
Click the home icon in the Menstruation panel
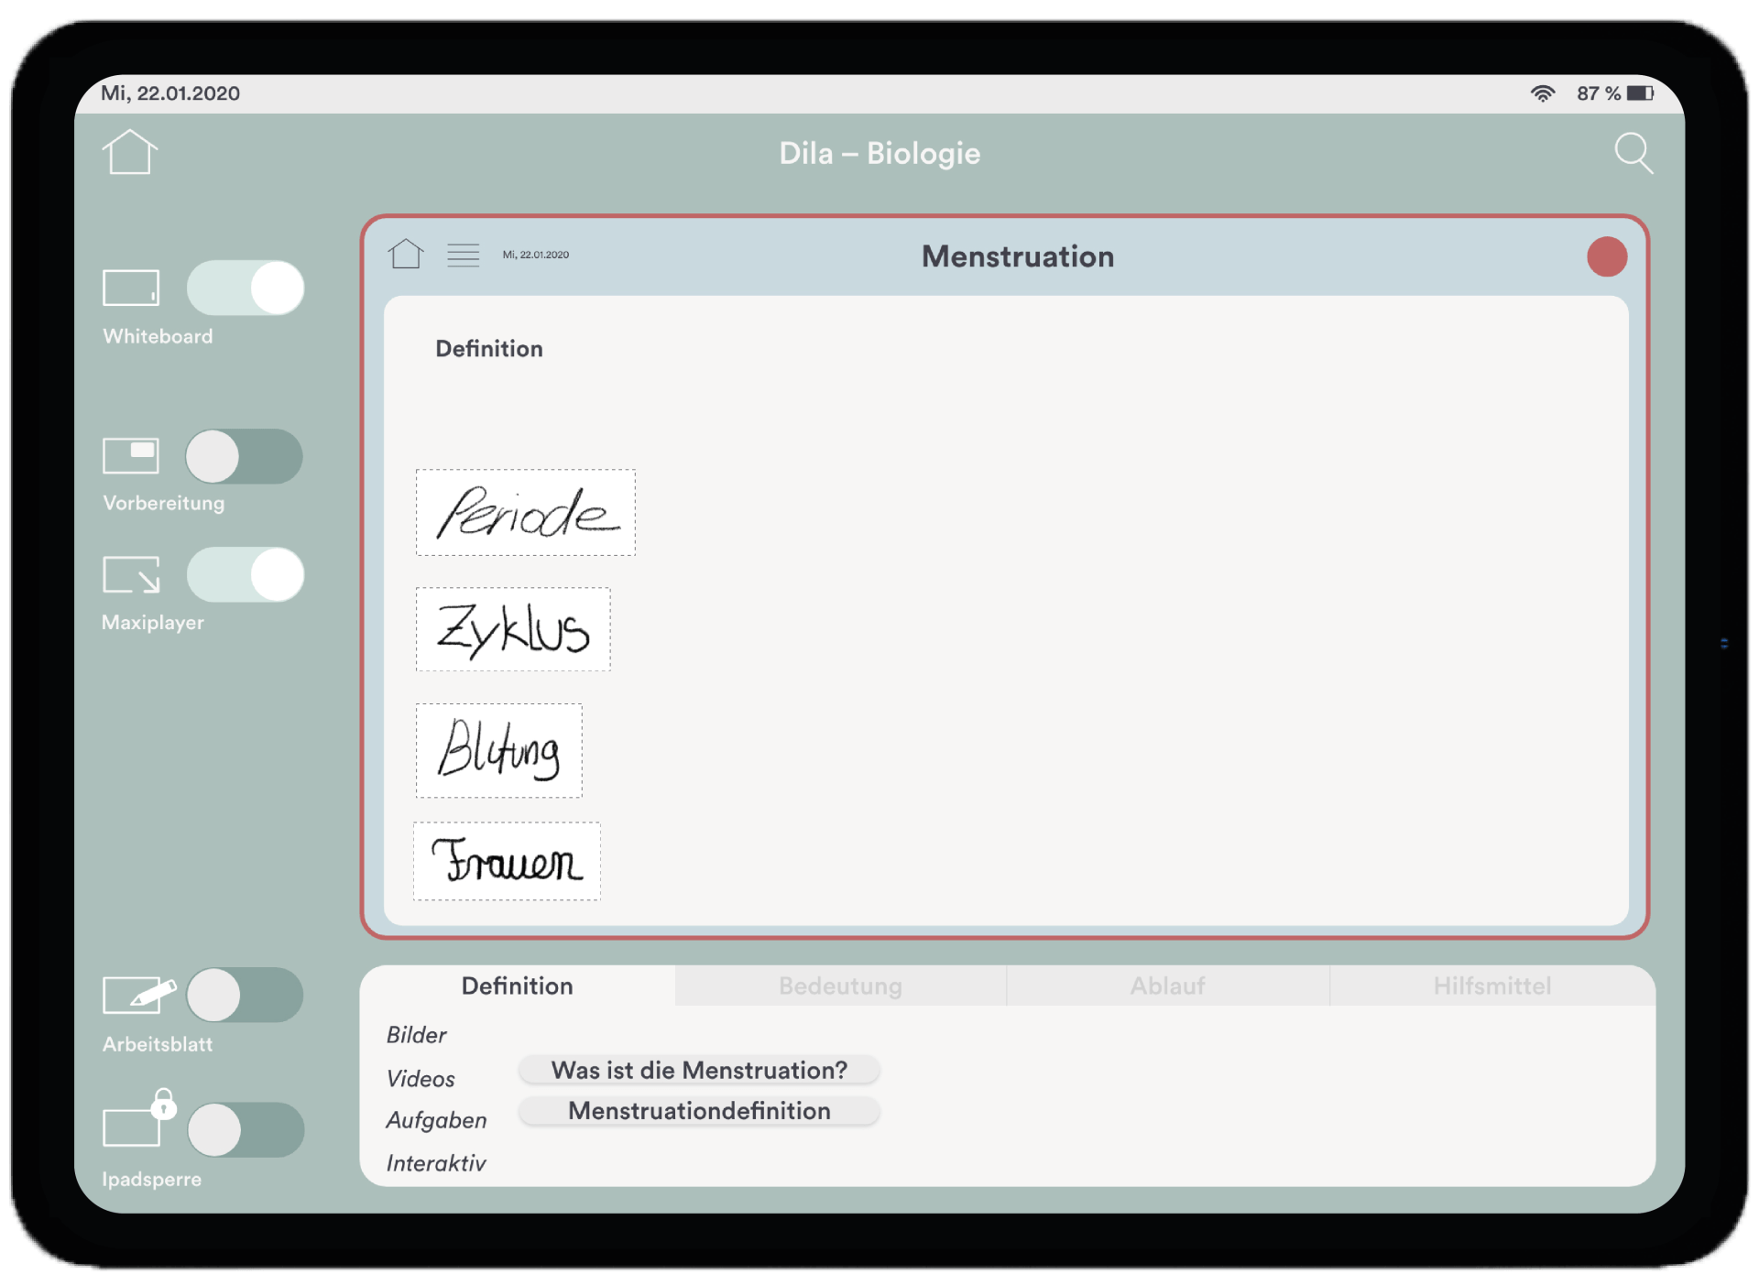(405, 255)
